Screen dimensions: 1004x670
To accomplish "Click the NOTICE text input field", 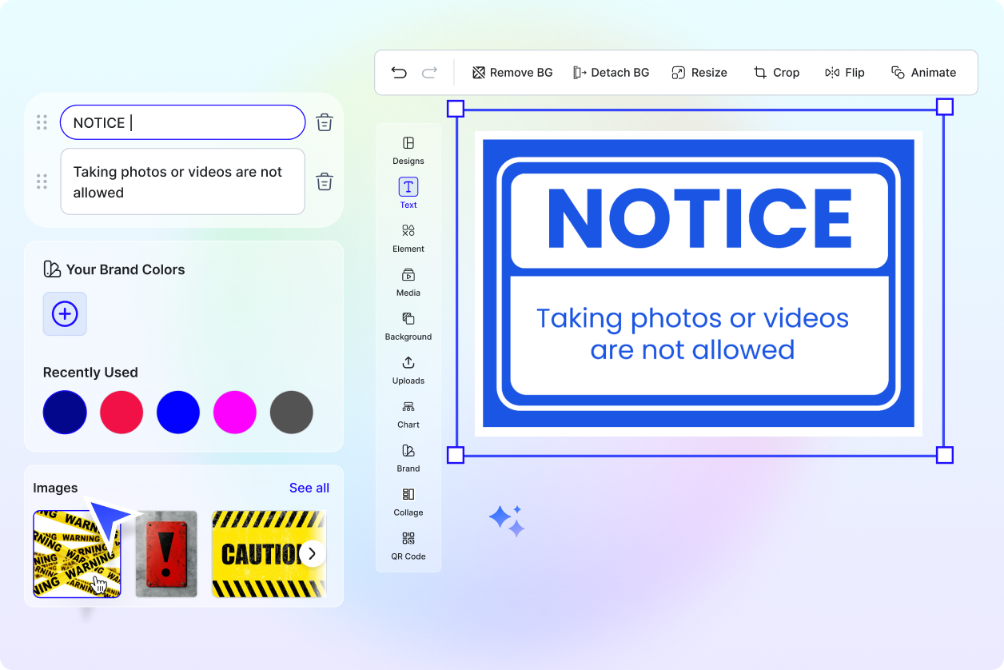I will (182, 122).
